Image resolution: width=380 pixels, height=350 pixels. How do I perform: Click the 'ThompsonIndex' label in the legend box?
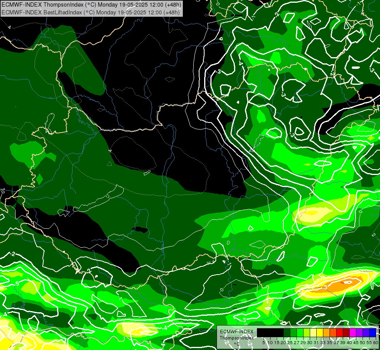tap(236, 338)
